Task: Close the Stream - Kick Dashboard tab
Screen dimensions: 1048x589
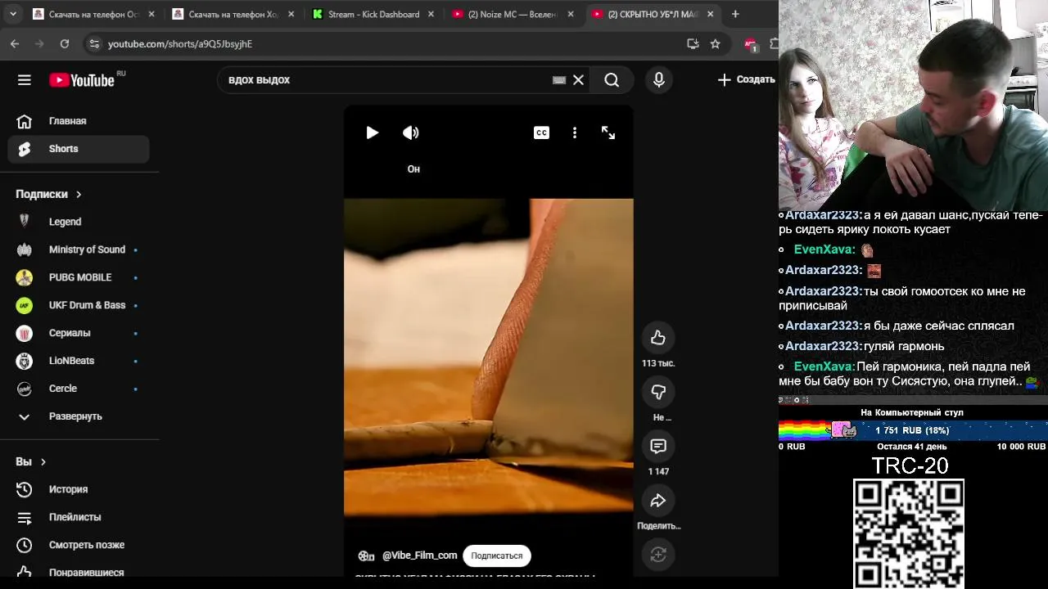Action: point(431,14)
